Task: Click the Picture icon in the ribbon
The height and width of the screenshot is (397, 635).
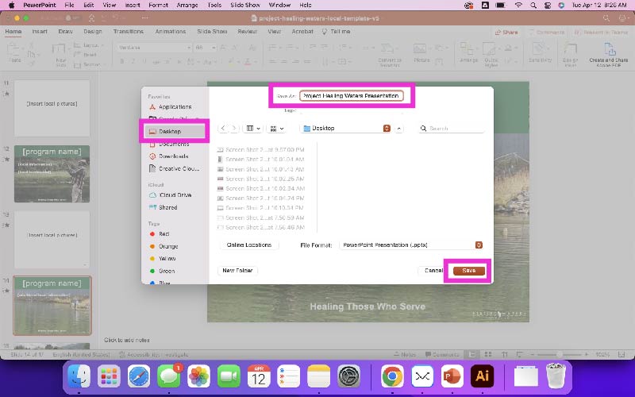Action: click(421, 53)
